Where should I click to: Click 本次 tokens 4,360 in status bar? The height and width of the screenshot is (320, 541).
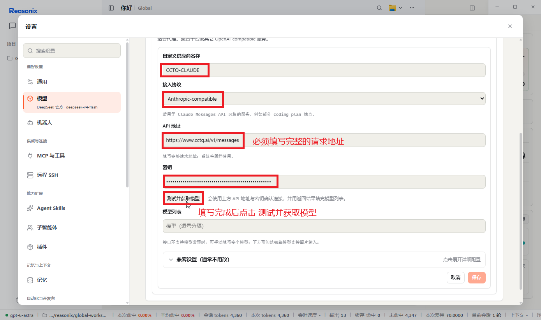[270, 315]
